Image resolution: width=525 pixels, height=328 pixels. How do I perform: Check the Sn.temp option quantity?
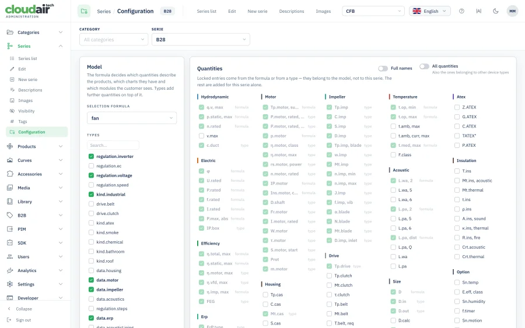457,282
